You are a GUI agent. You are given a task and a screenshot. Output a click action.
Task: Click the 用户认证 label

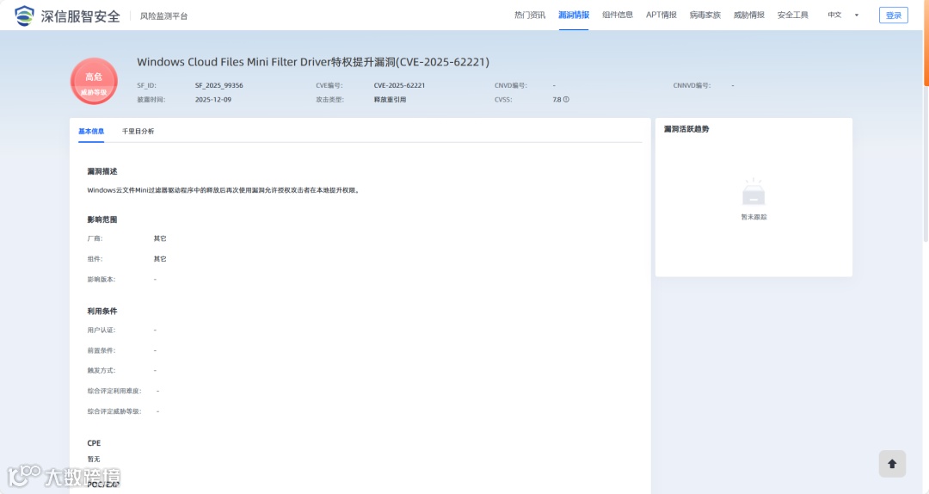102,330
